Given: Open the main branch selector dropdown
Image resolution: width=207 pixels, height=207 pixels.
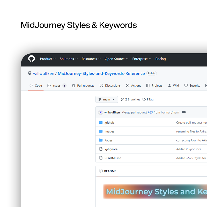Looking at the screenshot, I should tap(107, 99).
